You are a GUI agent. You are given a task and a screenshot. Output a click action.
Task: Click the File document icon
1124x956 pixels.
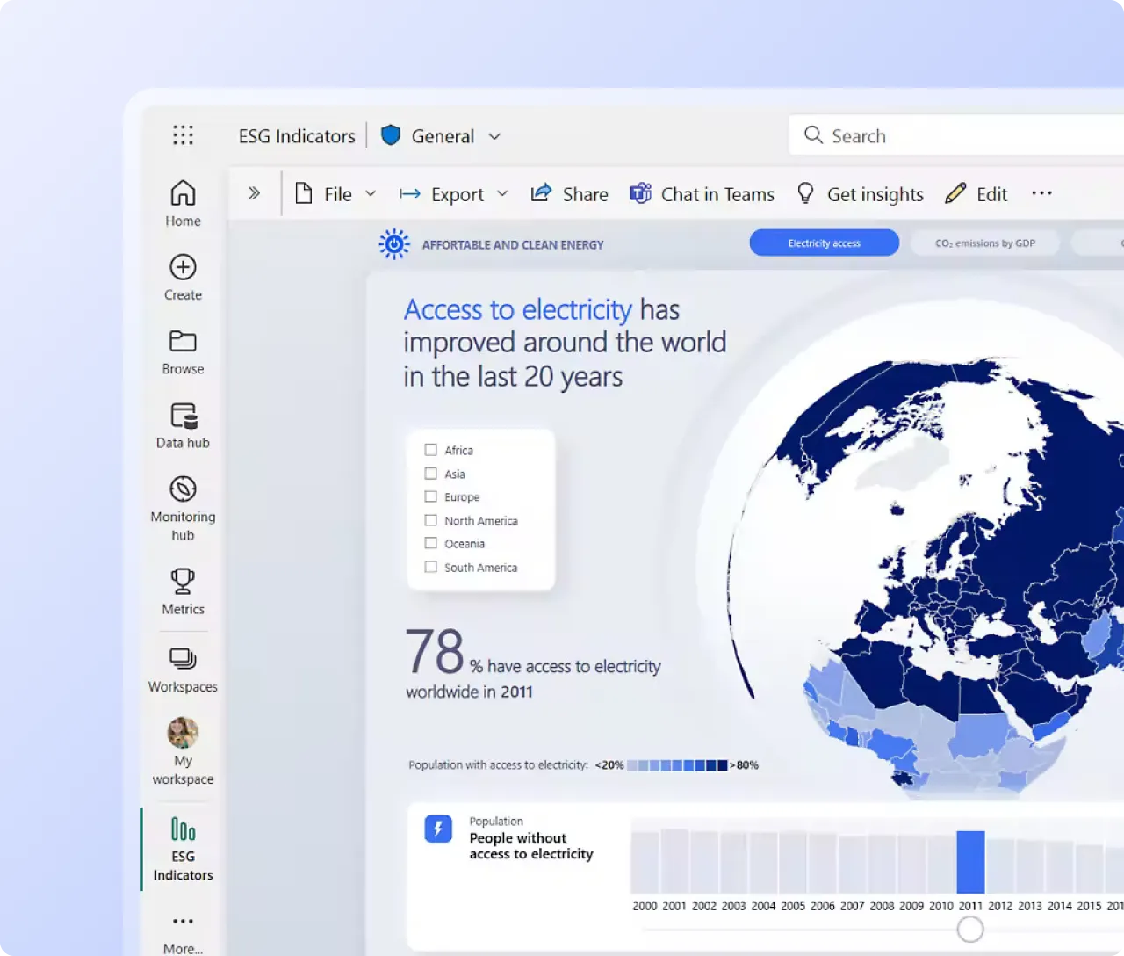coord(304,193)
